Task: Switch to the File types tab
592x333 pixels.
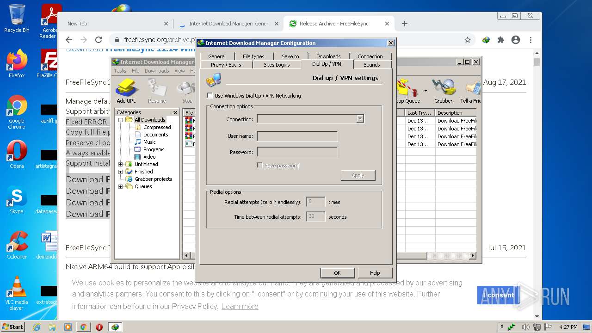Action: pos(253,56)
